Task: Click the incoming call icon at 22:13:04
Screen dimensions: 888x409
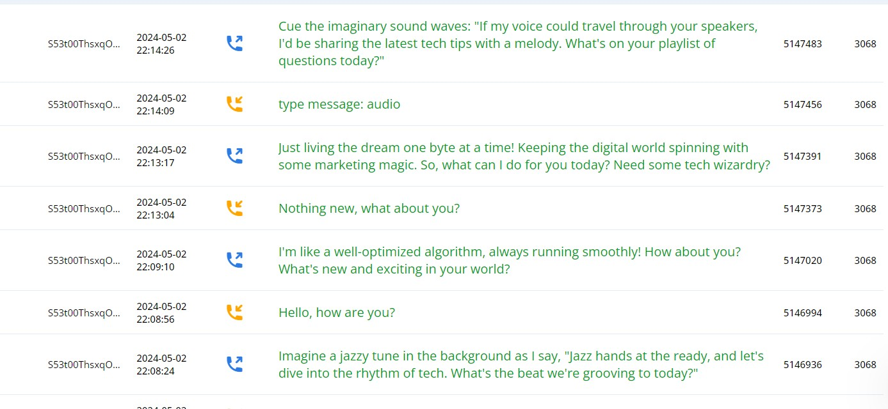Action: pos(235,208)
